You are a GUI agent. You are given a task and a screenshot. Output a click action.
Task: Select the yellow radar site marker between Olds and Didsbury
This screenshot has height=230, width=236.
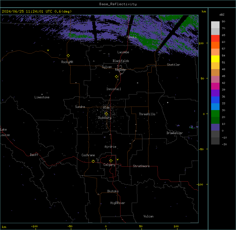pos(106,114)
